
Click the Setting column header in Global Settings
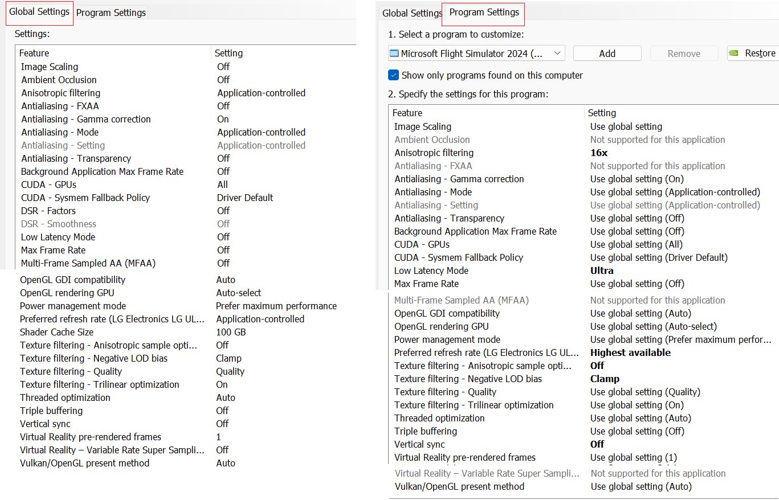[x=229, y=53]
